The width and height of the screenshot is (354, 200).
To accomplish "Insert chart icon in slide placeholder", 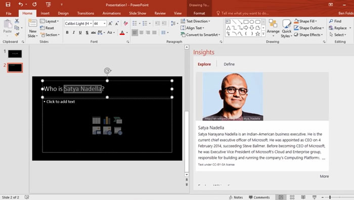I will point(107,120).
